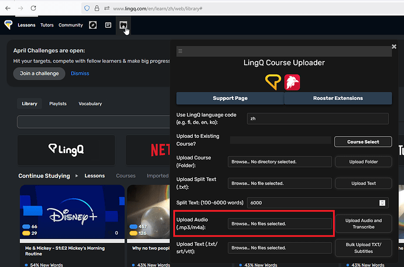The height and width of the screenshot is (267, 404).
Task: Close the LingQ Course Uploader panel
Action: click(x=394, y=47)
